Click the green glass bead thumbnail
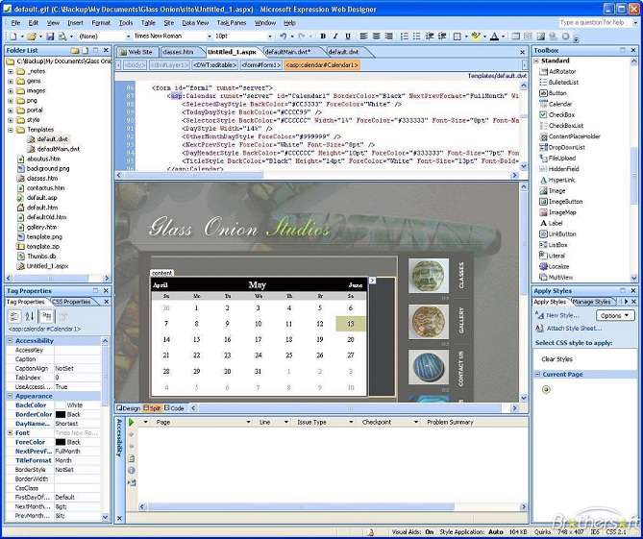The height and width of the screenshot is (539, 643). (429, 276)
